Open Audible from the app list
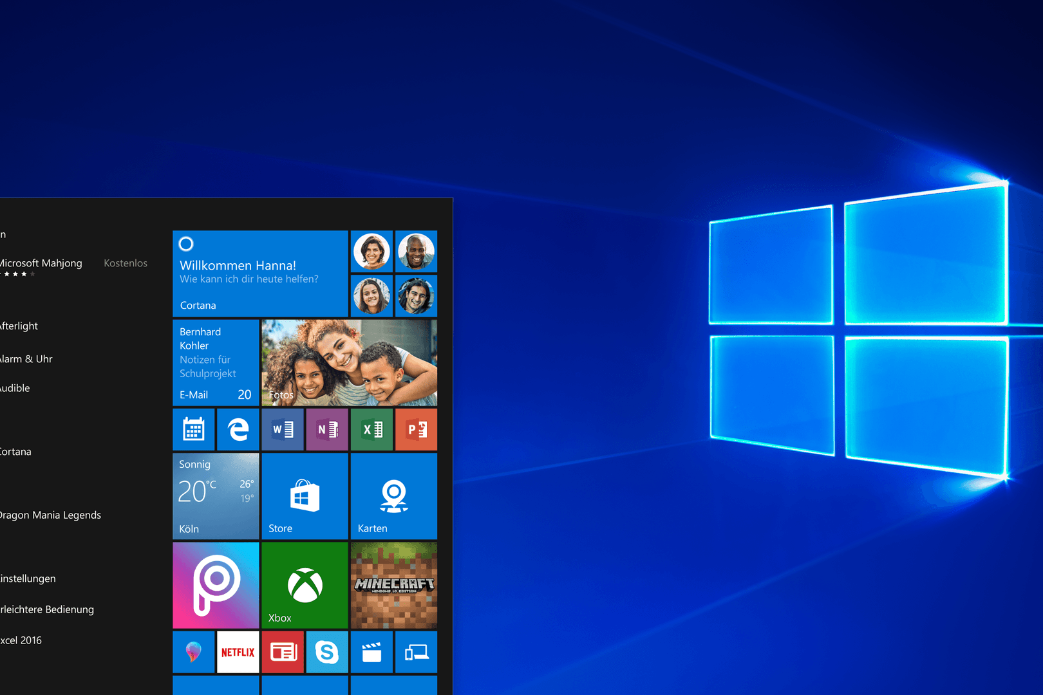The width and height of the screenshot is (1043, 695). tap(15, 388)
